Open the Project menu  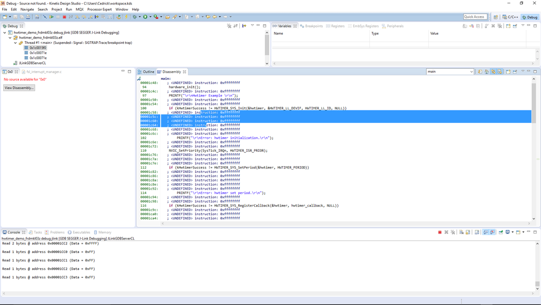click(56, 9)
